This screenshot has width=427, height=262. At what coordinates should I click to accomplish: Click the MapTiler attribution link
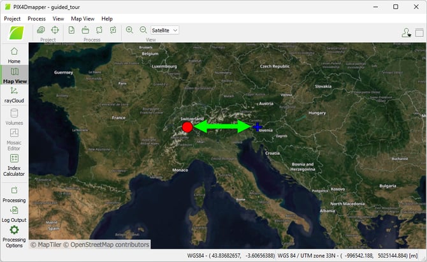point(46,245)
